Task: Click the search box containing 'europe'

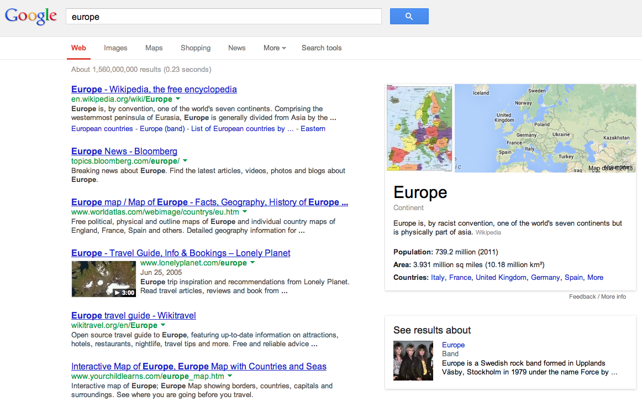Action: pyautogui.click(x=224, y=17)
